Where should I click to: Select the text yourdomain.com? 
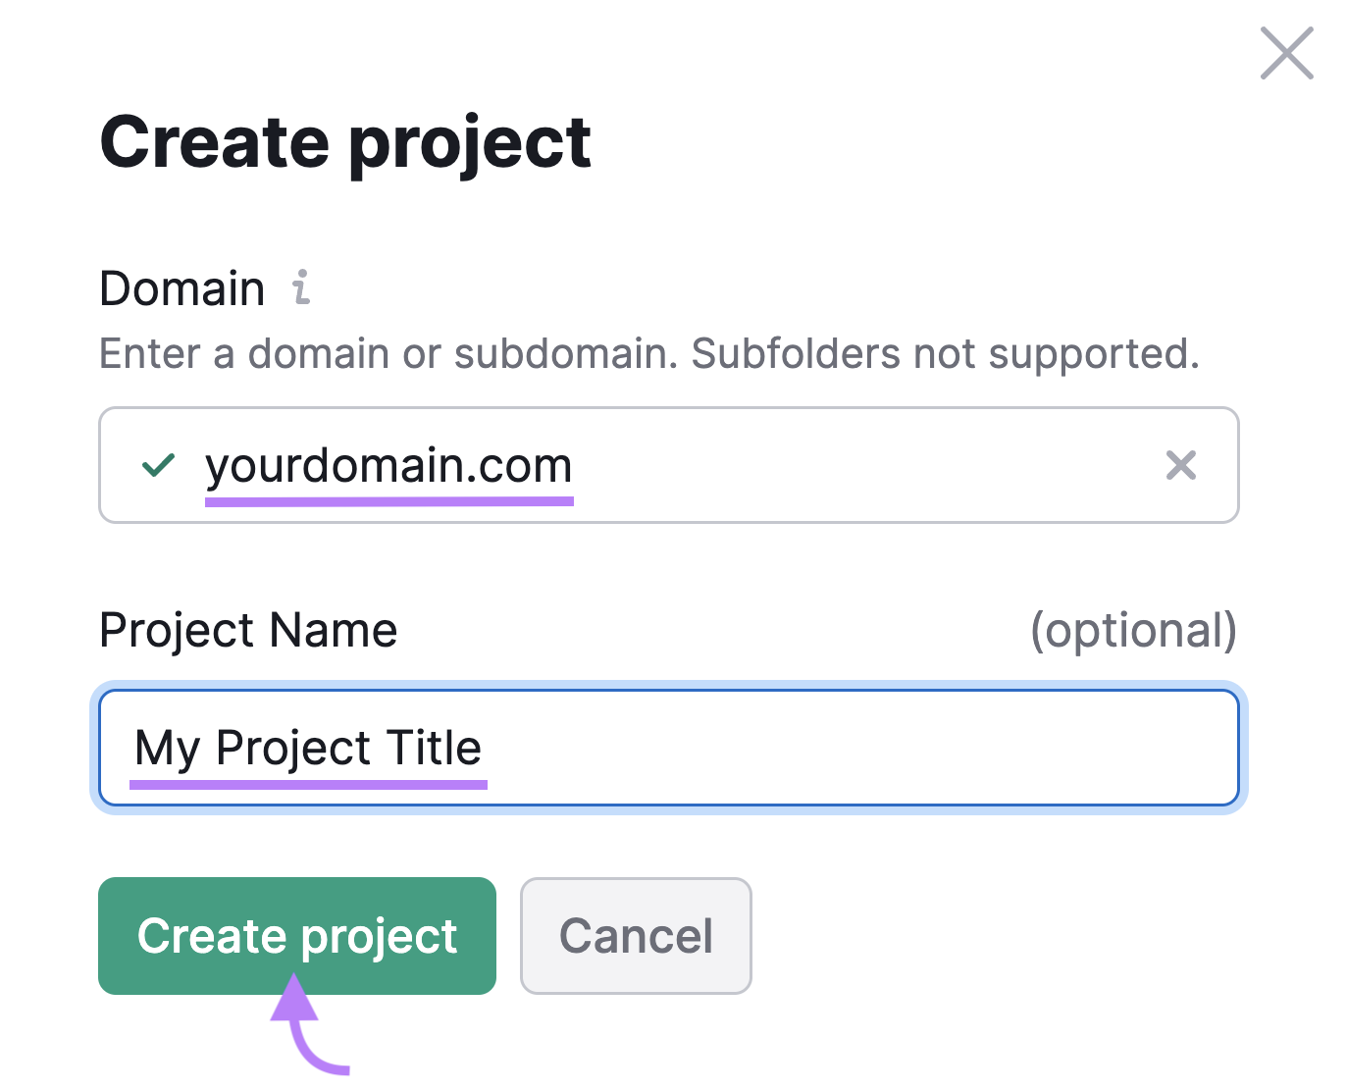click(x=388, y=465)
